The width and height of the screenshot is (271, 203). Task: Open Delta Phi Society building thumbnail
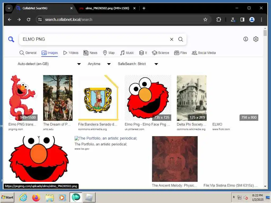pyautogui.click(x=192, y=98)
